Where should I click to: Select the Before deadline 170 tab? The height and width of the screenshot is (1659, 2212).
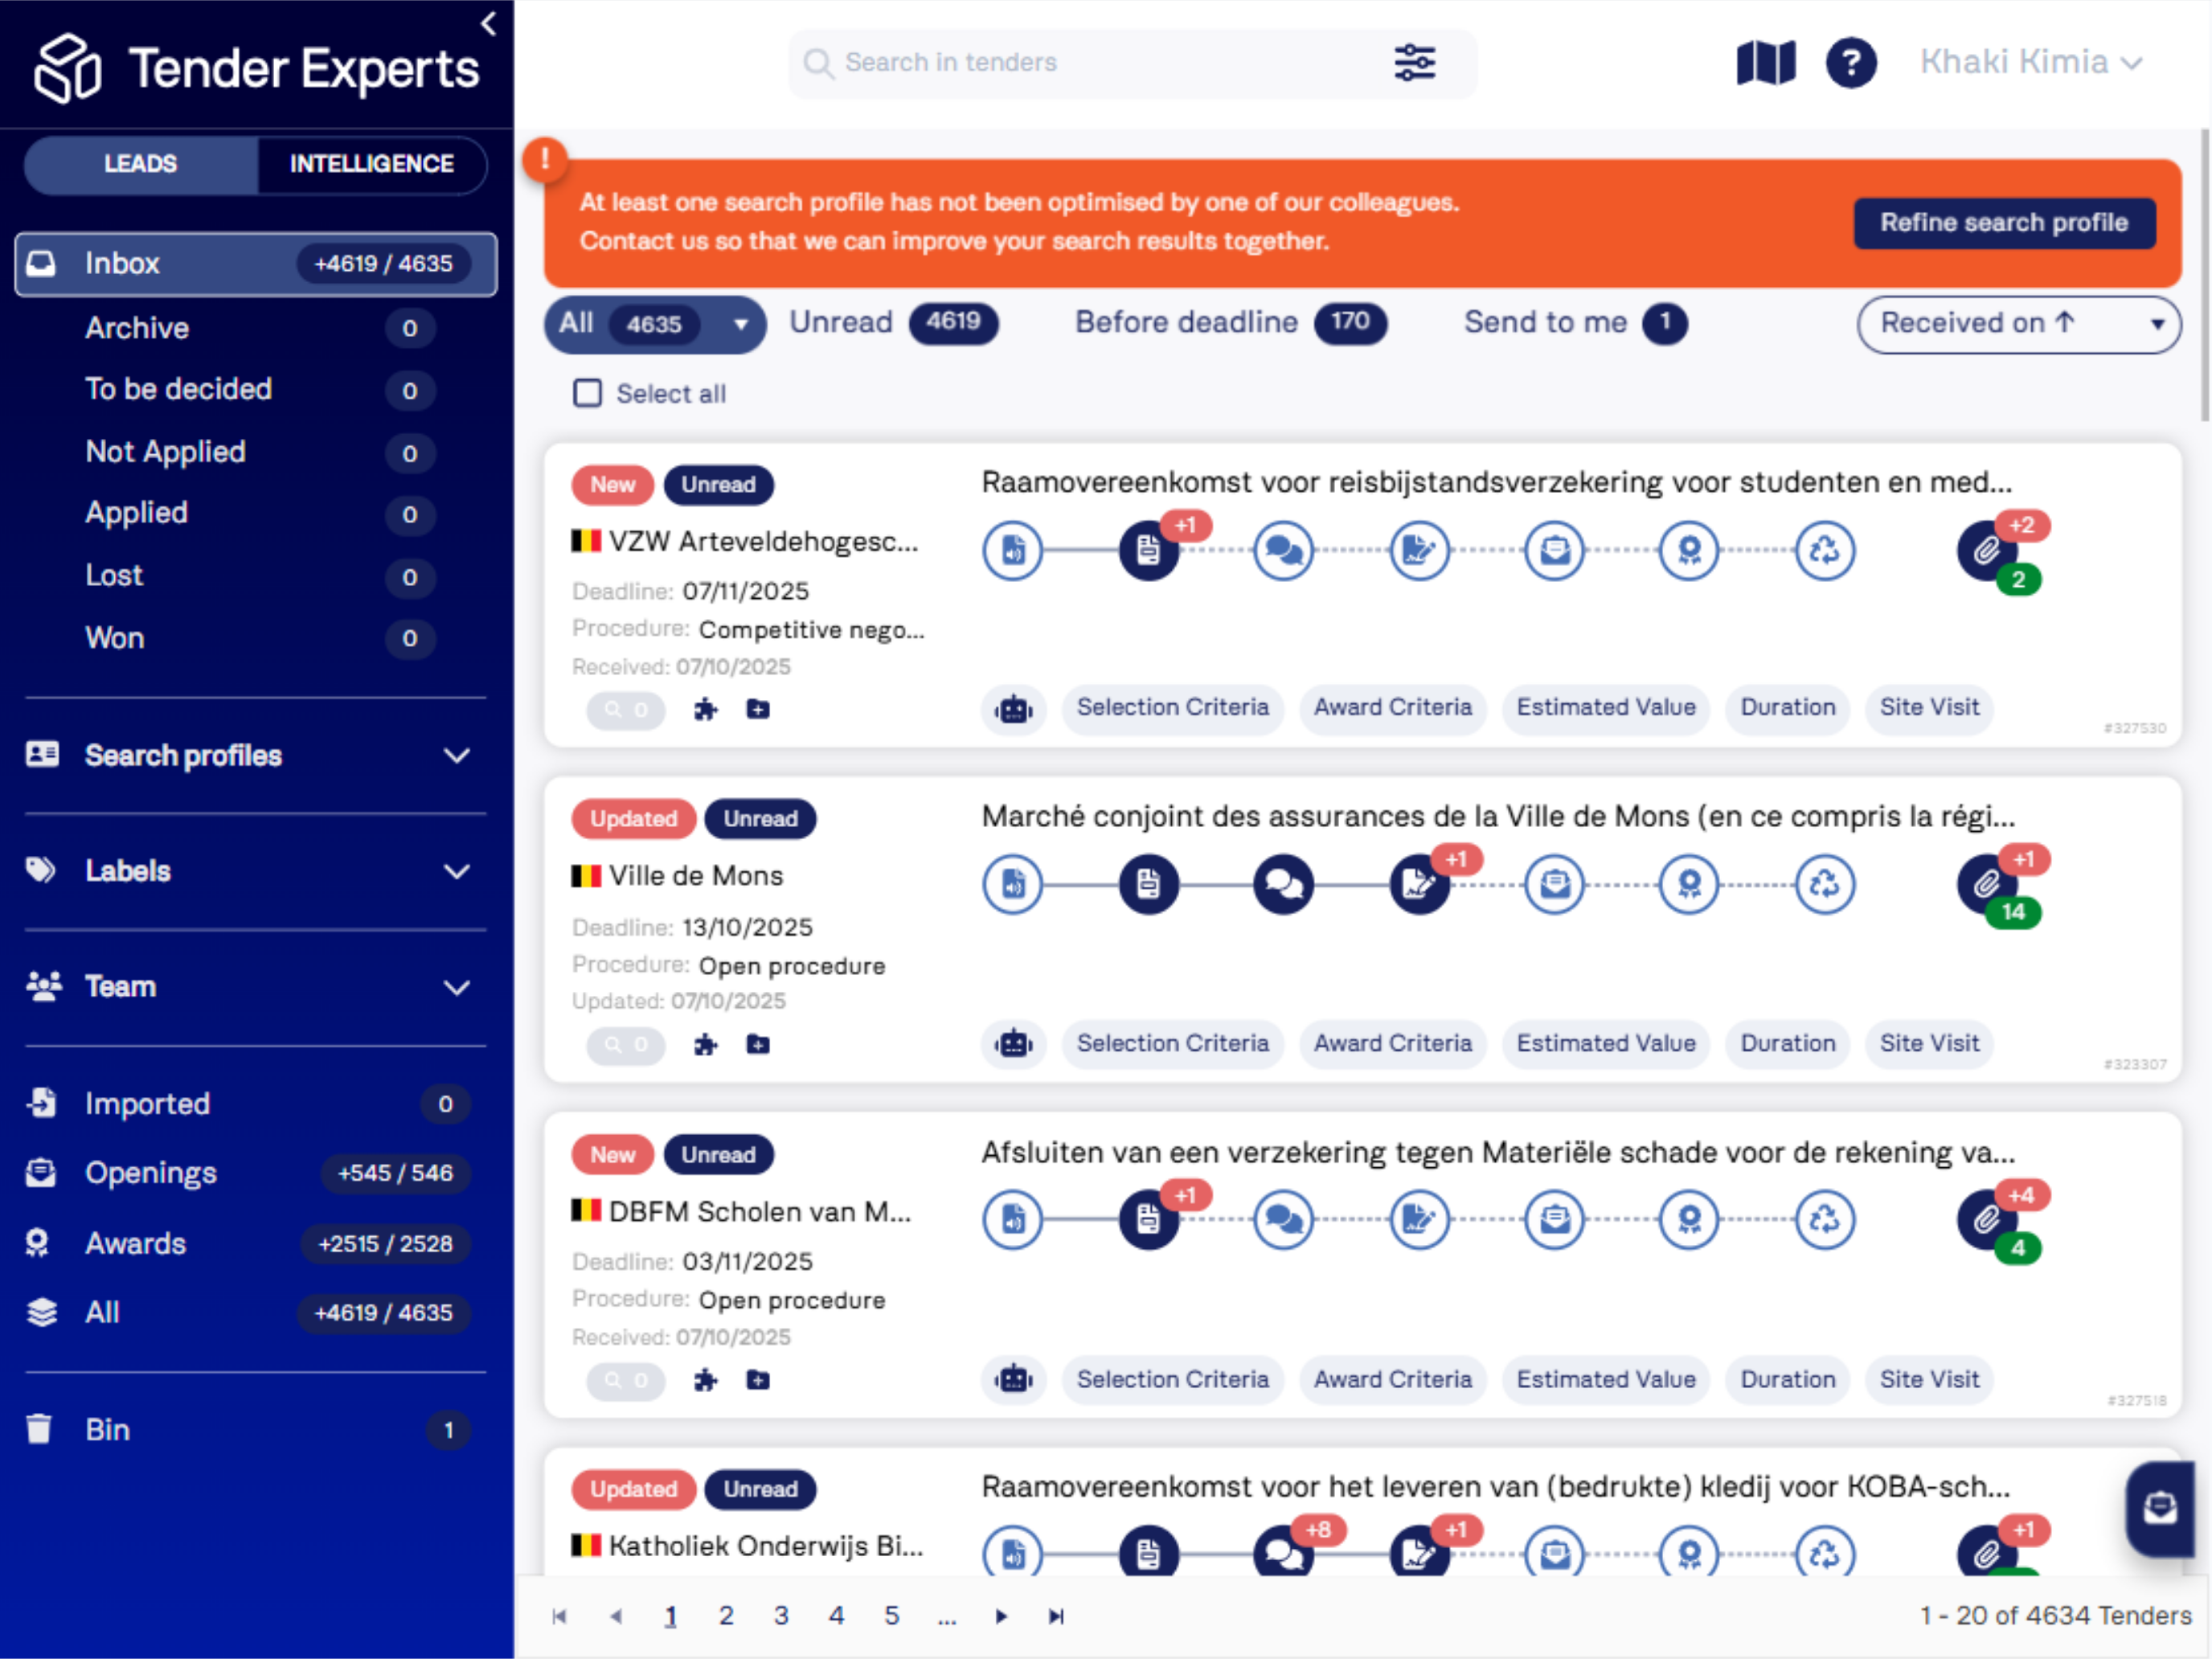click(x=1231, y=323)
